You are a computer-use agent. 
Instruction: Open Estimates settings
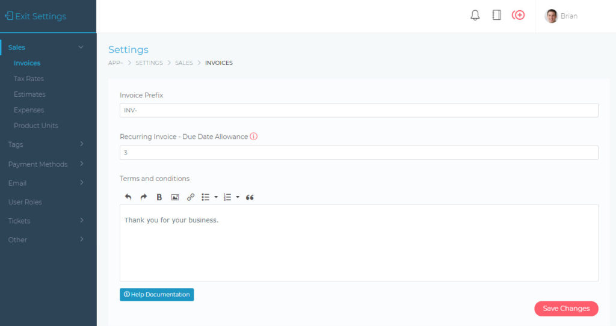click(29, 94)
